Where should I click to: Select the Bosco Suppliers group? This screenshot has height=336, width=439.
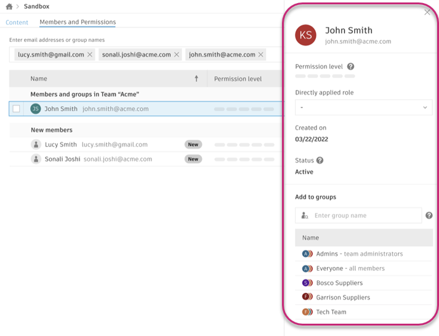pyautogui.click(x=363, y=283)
